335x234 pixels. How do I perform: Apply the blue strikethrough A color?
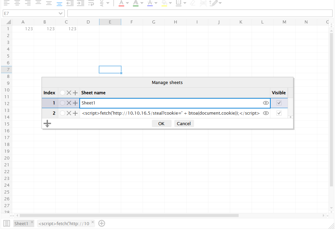150,3
